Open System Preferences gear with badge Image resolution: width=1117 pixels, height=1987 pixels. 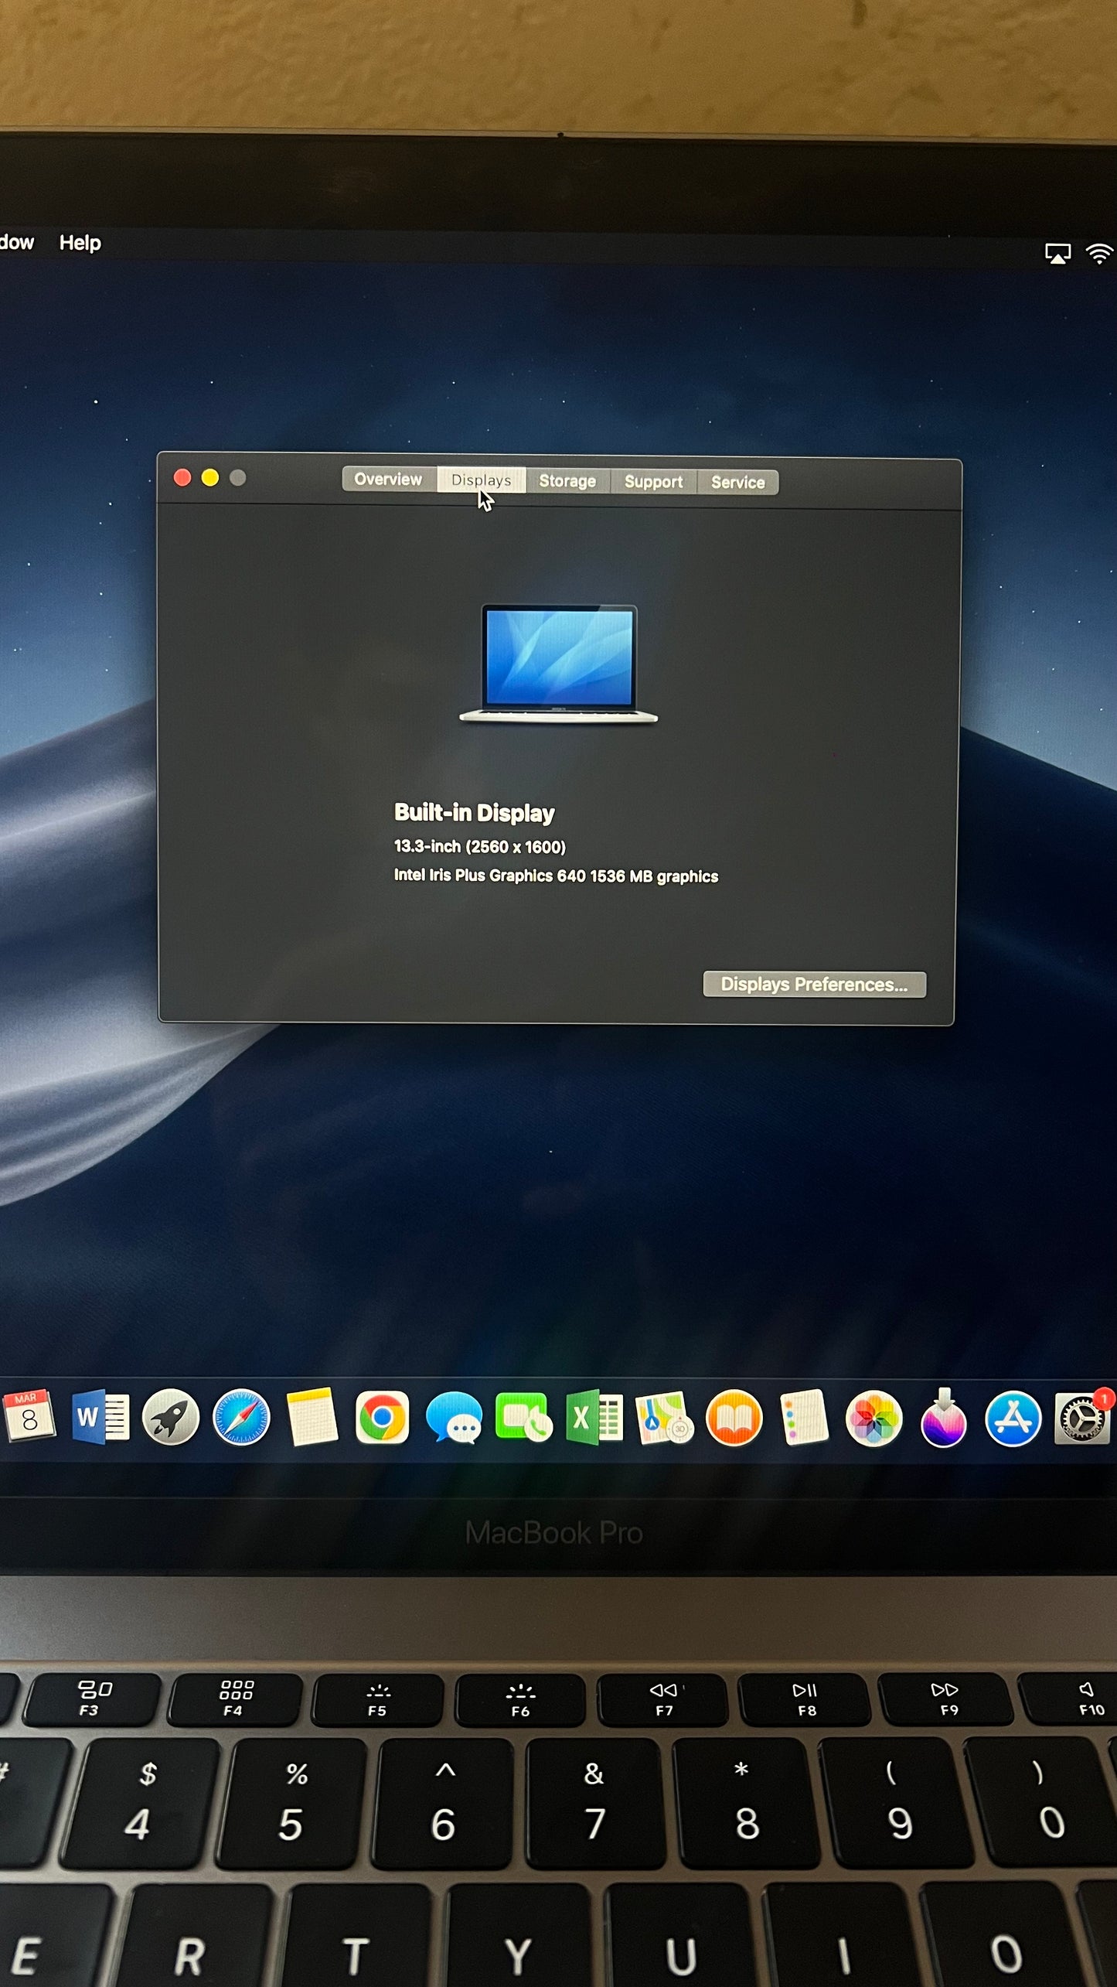coord(1083,1419)
